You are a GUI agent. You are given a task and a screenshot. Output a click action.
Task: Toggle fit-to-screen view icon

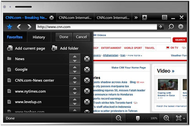click(x=179, y=118)
